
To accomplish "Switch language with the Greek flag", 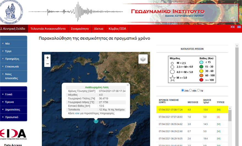I will [x=239, y=27].
